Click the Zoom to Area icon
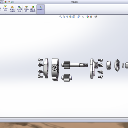The height and width of the screenshot is (128, 128). [x=64, y=17]
